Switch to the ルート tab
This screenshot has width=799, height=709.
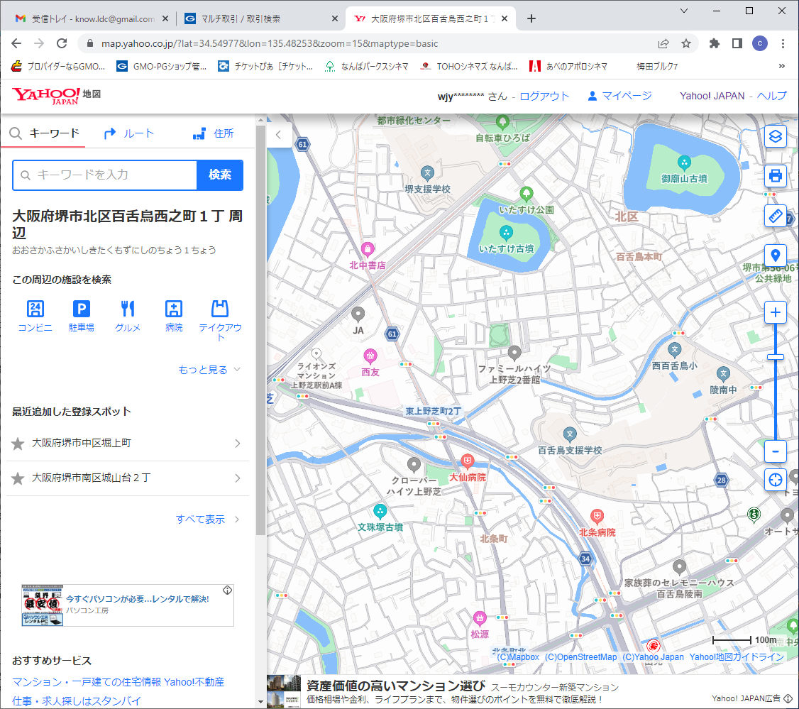pyautogui.click(x=128, y=133)
